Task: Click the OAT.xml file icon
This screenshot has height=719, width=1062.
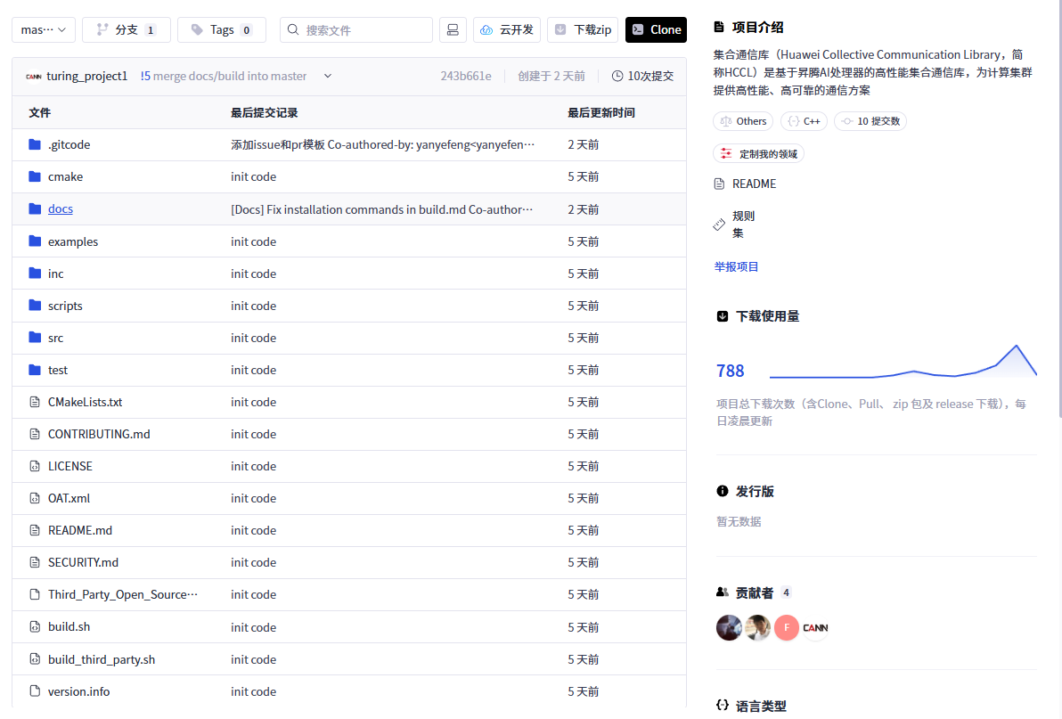Action: [x=35, y=498]
